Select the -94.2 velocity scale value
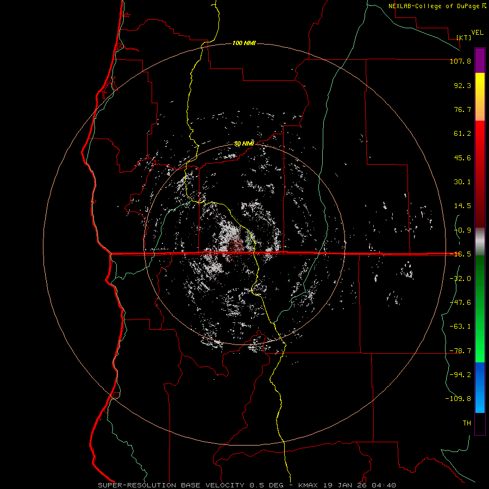The width and height of the screenshot is (489, 489). [x=460, y=374]
